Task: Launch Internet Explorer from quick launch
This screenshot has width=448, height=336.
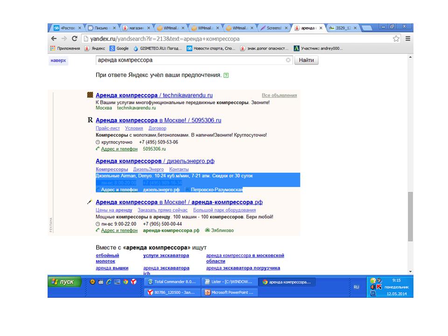Action: pos(109,282)
